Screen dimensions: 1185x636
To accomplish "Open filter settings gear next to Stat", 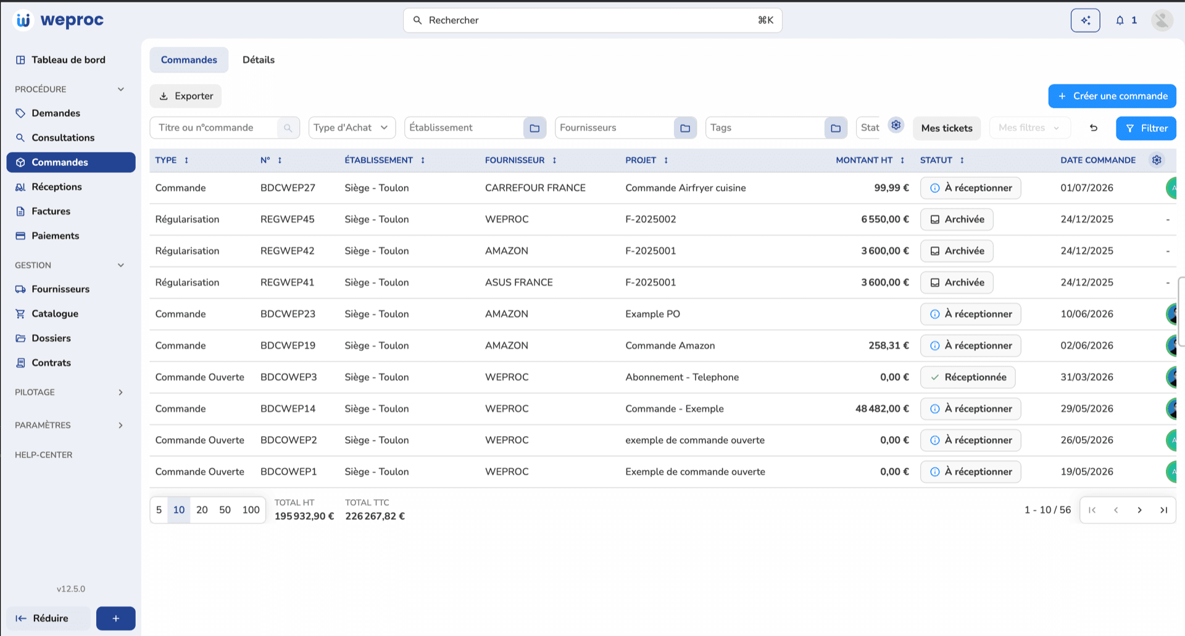I will click(x=896, y=125).
